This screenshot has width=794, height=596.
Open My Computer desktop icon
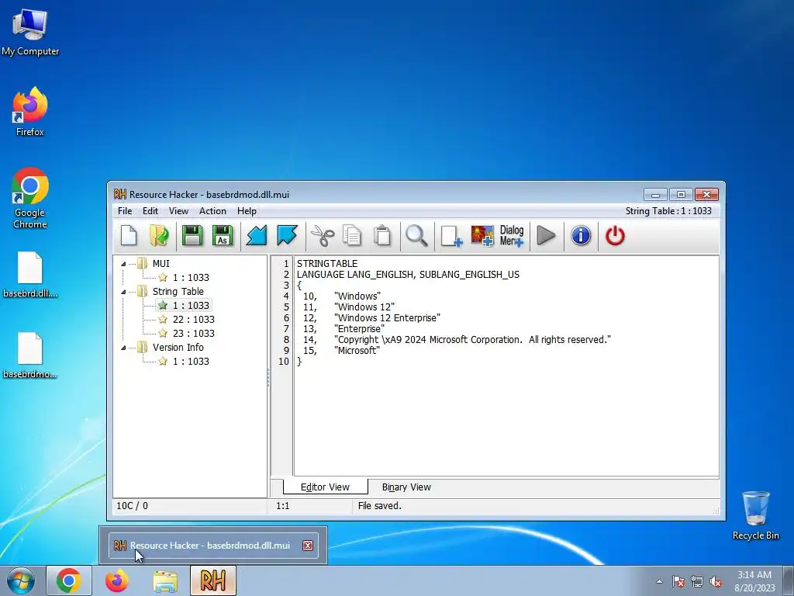(30, 33)
